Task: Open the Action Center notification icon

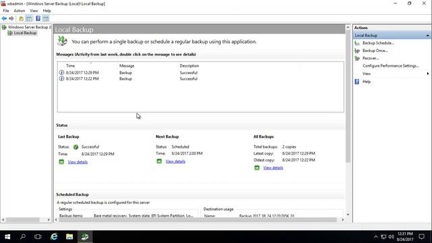Action: point(421,237)
